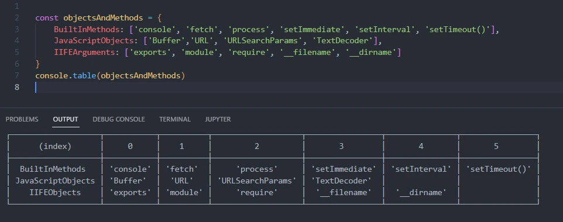The image size is (563, 222).
Task: Click the 'module' cell in output table
Action: click(x=184, y=192)
